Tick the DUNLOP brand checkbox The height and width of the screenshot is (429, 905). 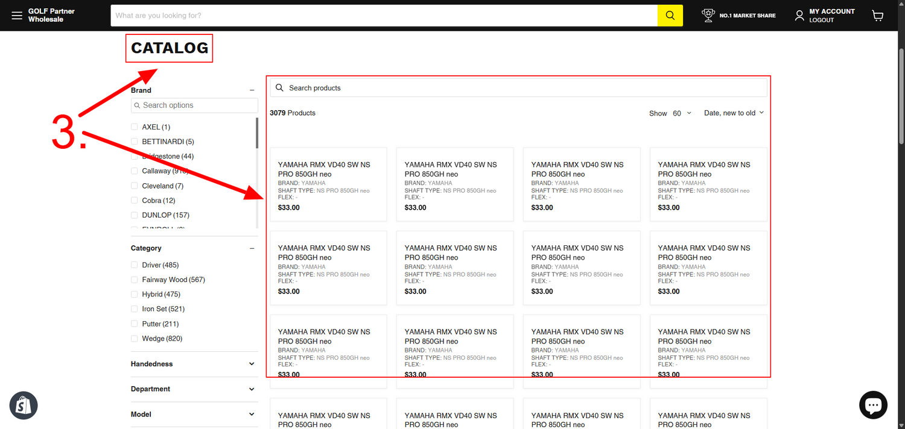click(x=135, y=215)
